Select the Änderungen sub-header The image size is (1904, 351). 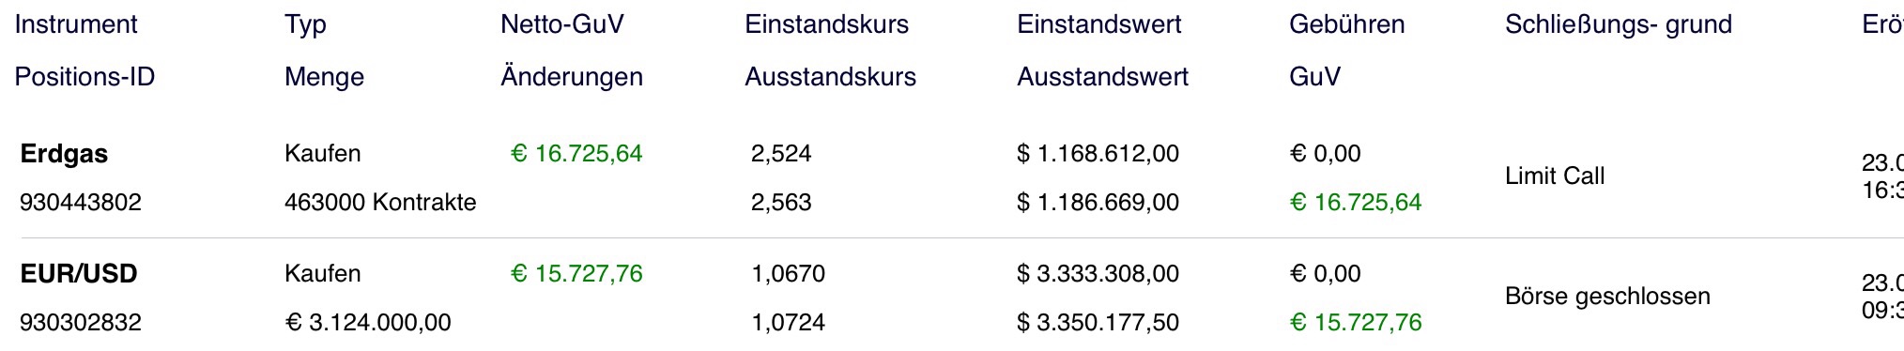(x=571, y=77)
